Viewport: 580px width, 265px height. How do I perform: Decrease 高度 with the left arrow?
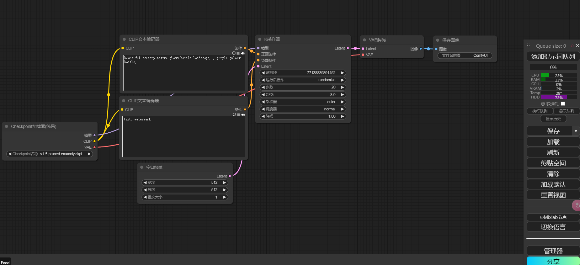pyautogui.click(x=145, y=190)
